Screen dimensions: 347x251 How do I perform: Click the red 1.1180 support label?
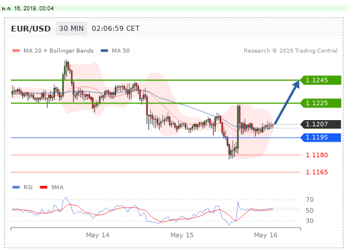pos(317,155)
